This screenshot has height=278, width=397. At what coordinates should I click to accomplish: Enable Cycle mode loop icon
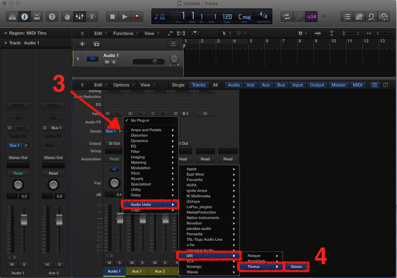click(x=287, y=17)
